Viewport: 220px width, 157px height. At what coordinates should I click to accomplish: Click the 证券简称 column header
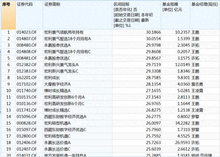click(77, 14)
